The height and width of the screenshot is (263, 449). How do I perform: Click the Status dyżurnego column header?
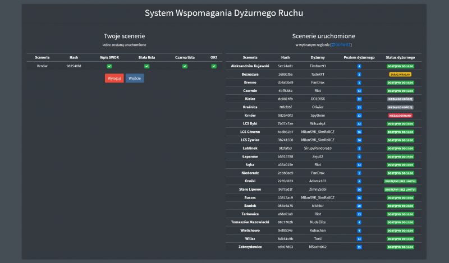[x=400, y=57]
